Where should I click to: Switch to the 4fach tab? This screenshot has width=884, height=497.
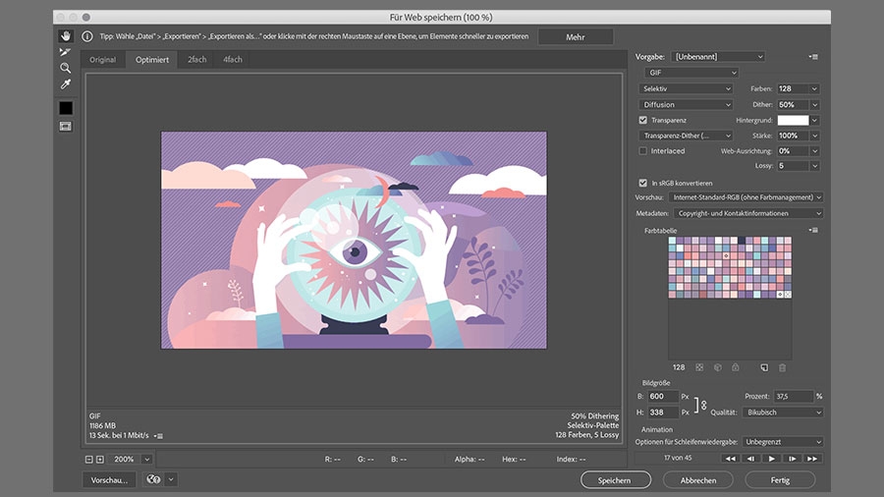[x=233, y=60]
